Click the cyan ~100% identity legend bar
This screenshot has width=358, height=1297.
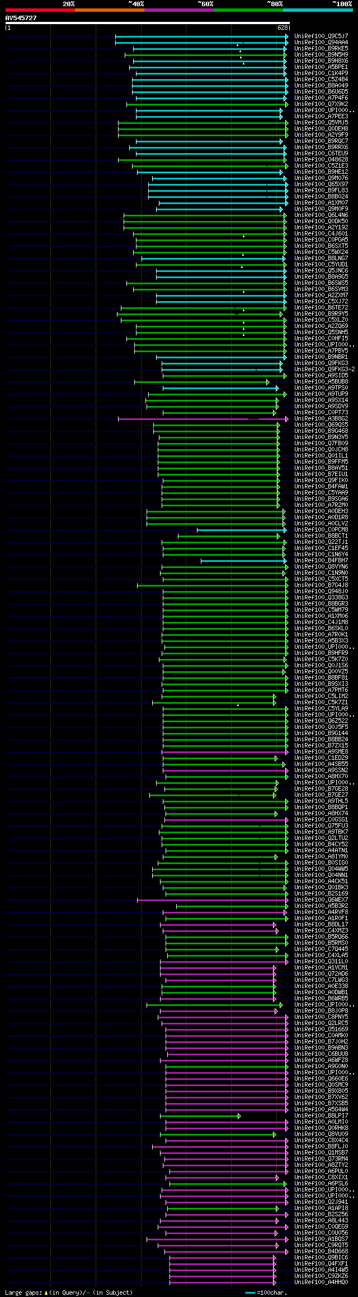pyautogui.click(x=318, y=10)
